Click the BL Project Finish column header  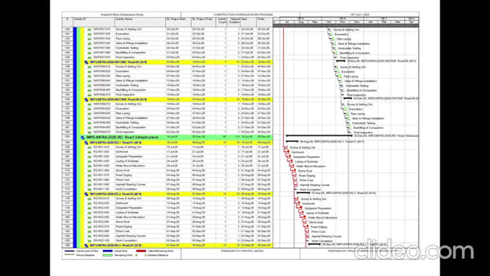[x=203, y=22]
